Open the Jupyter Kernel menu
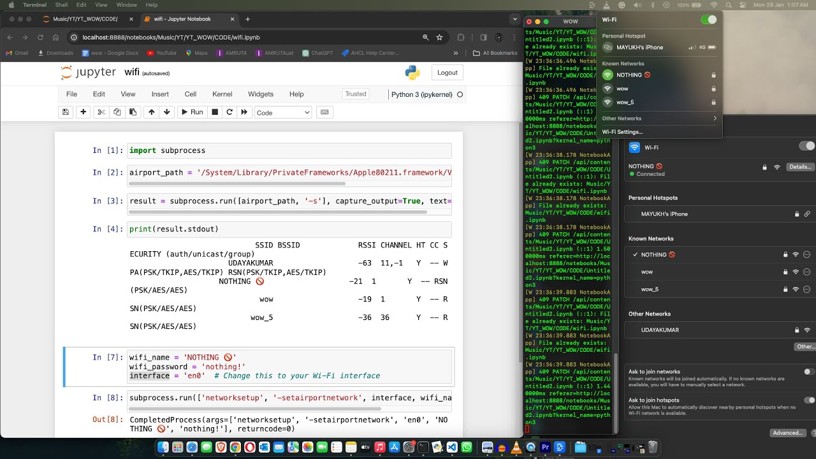Image resolution: width=816 pixels, height=459 pixels. pyautogui.click(x=222, y=94)
